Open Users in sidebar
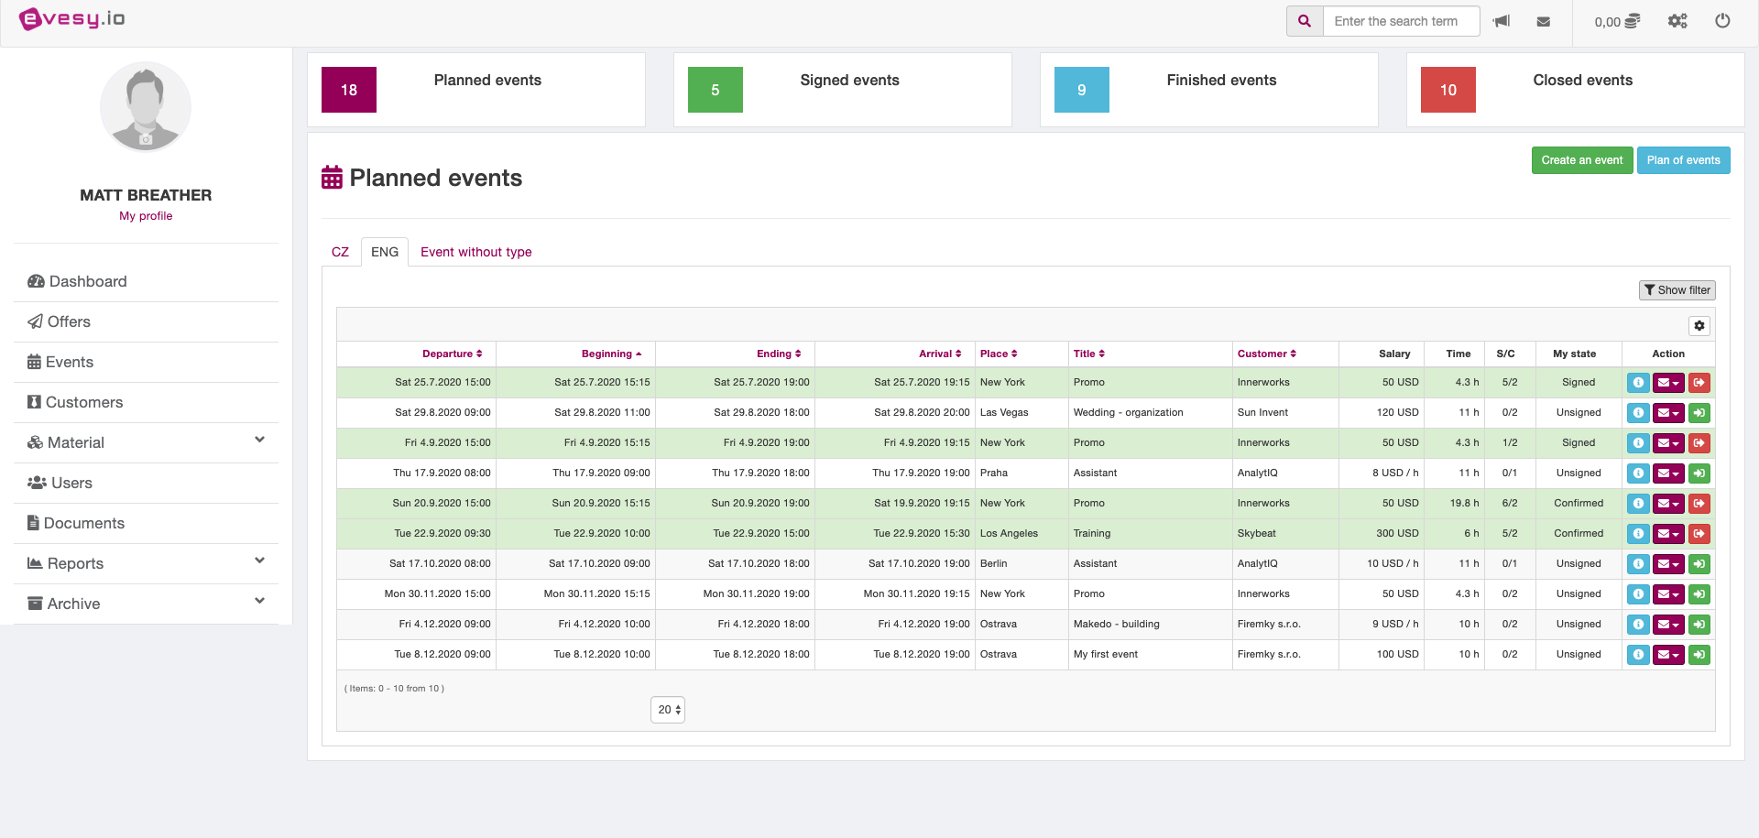Viewport: 1759px width, 838px height. (x=147, y=484)
